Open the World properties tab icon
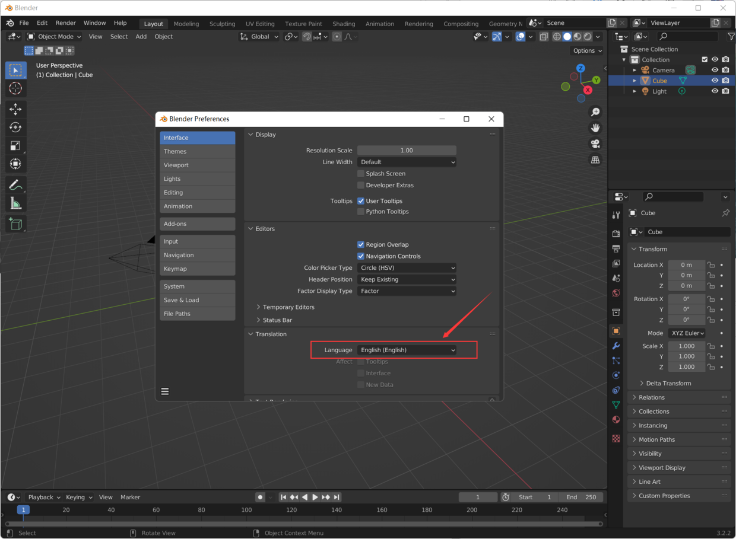 [x=616, y=293]
